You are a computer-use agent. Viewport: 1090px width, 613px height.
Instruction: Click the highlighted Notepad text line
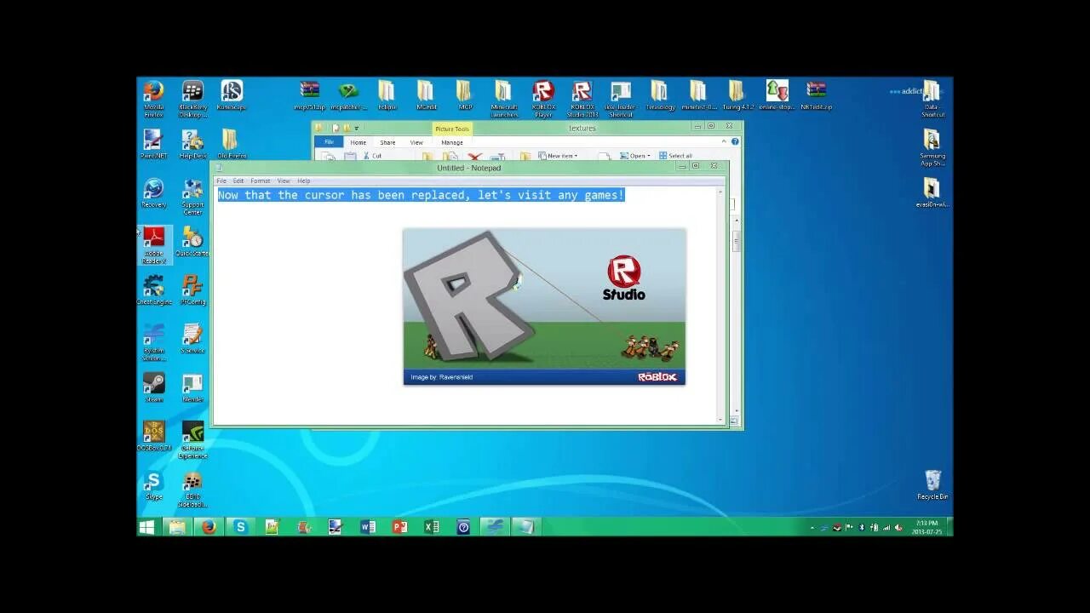tap(421, 195)
